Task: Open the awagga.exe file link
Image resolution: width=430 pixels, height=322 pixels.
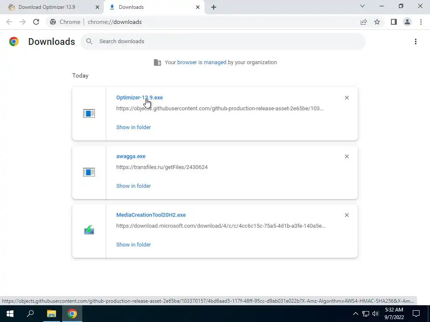Action: (131, 156)
